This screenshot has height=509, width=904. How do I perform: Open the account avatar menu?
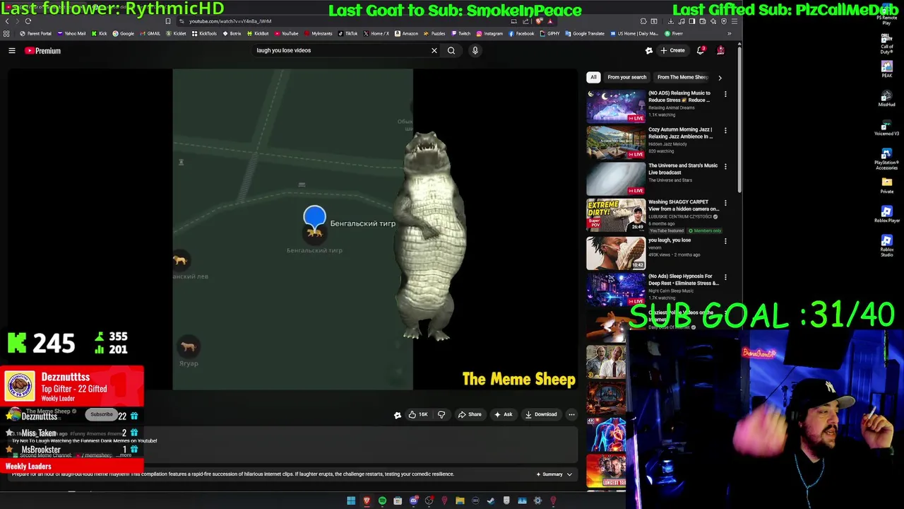pos(720,50)
